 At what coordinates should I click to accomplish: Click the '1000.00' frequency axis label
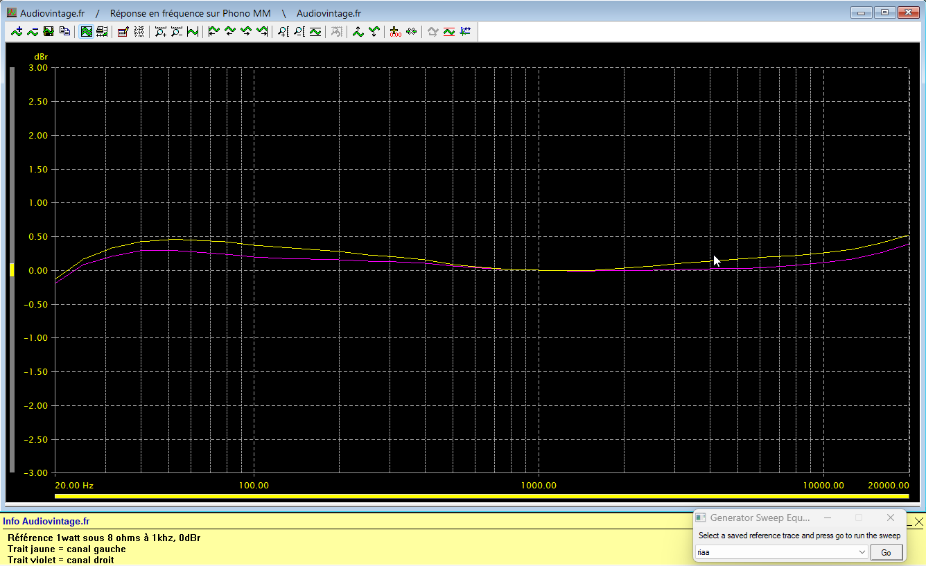539,485
